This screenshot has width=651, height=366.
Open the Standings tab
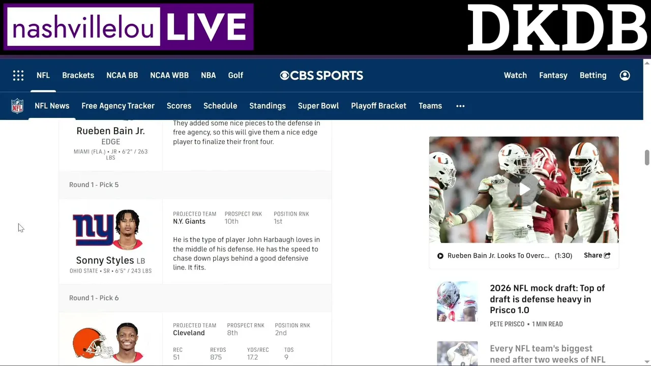tap(268, 106)
